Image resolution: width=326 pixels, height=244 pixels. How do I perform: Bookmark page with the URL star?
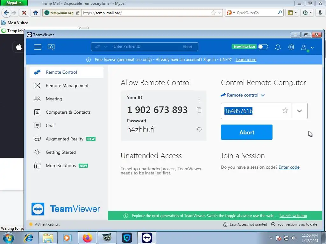(213, 13)
